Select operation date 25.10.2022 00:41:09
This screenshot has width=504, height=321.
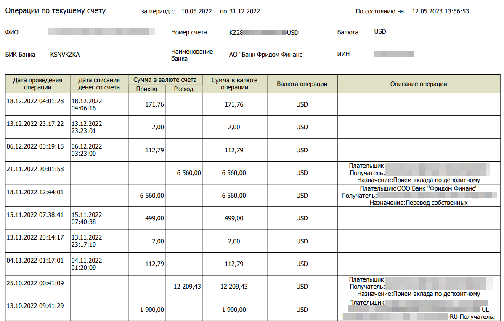click(x=35, y=283)
